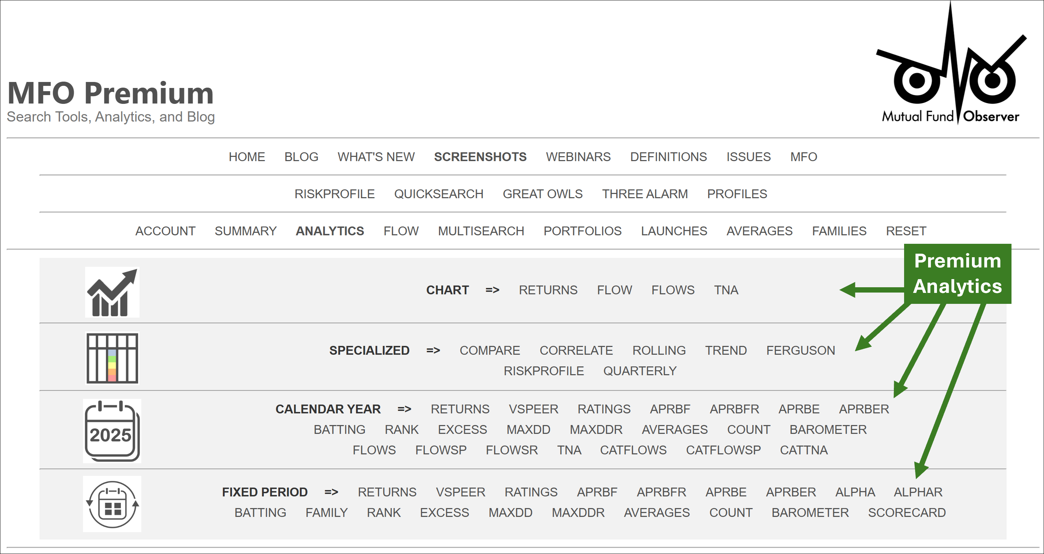Image resolution: width=1044 pixels, height=554 pixels.
Task: Open COUNT under Fixed Period
Action: (x=731, y=513)
